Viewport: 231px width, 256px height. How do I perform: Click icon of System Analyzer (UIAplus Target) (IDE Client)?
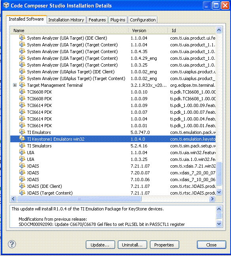point(22,71)
